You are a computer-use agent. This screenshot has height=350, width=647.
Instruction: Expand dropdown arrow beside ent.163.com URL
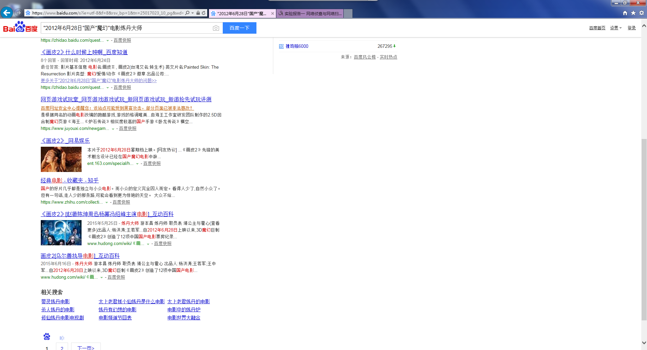137,164
